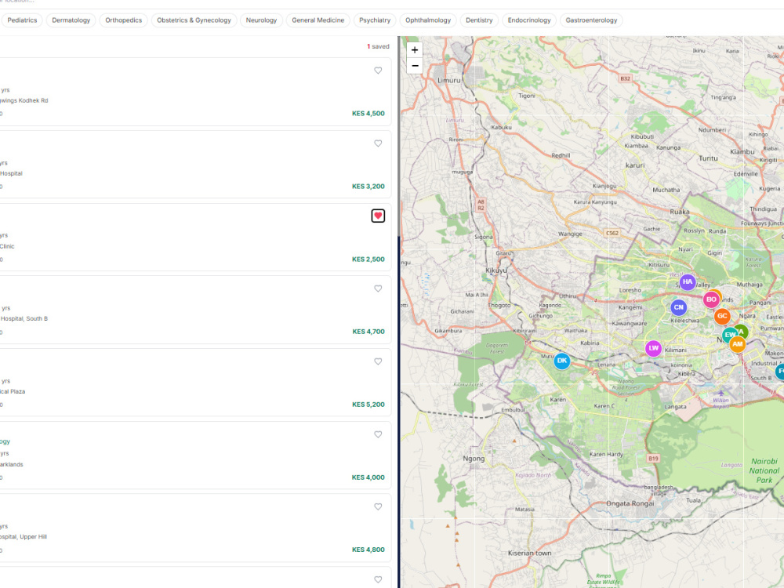Select the CN map marker
784x588 pixels.
pyautogui.click(x=678, y=307)
